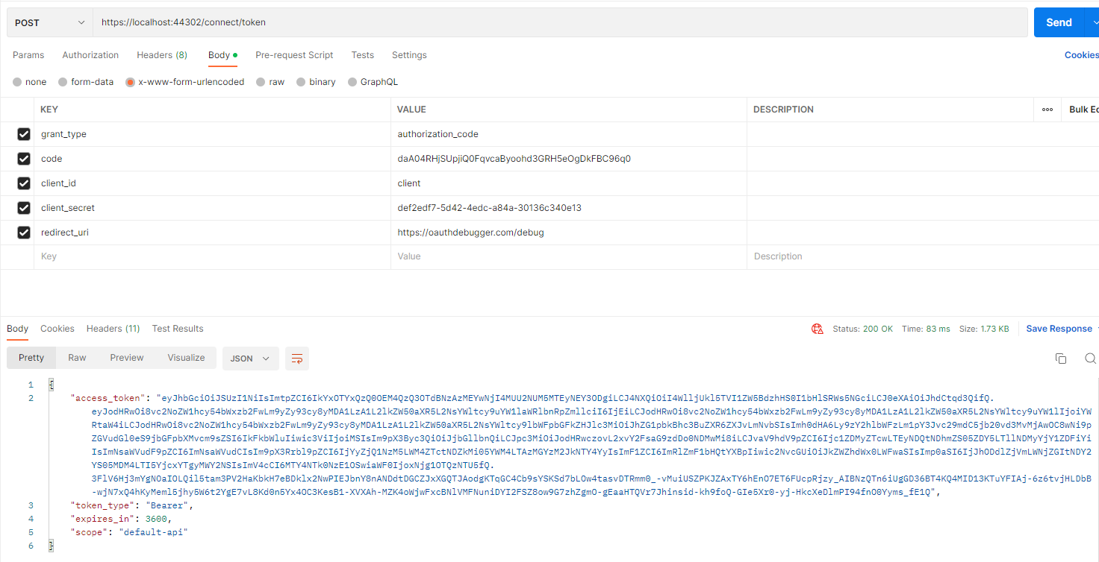Toggle the wrap lines icon button
Viewport: 1099px width, 562px height.
(297, 359)
